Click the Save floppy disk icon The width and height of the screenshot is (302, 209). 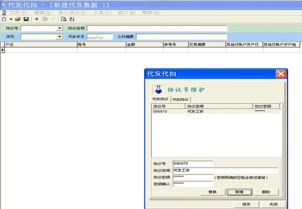click(x=26, y=19)
